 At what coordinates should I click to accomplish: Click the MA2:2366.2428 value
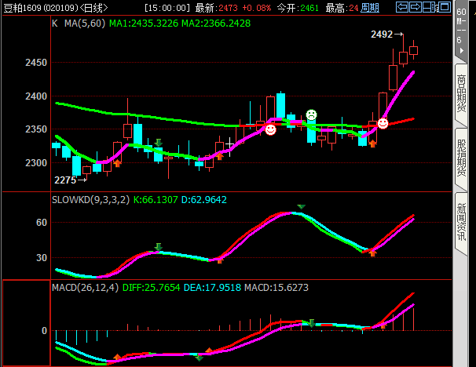pyautogui.click(x=216, y=24)
